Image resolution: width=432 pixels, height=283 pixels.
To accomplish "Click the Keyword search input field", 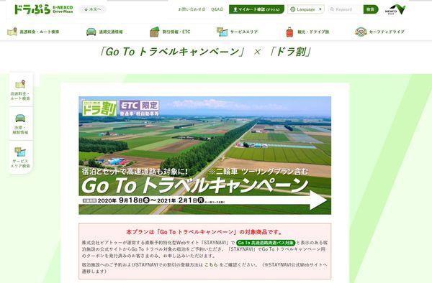I will point(346,9).
